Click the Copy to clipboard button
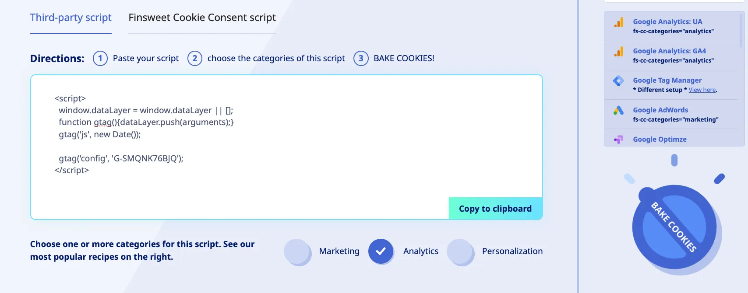748x293 pixels. point(495,209)
